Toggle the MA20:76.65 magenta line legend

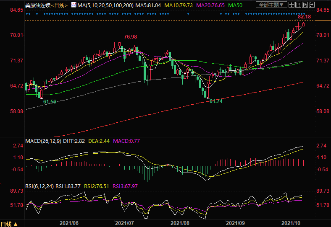point(211,5)
